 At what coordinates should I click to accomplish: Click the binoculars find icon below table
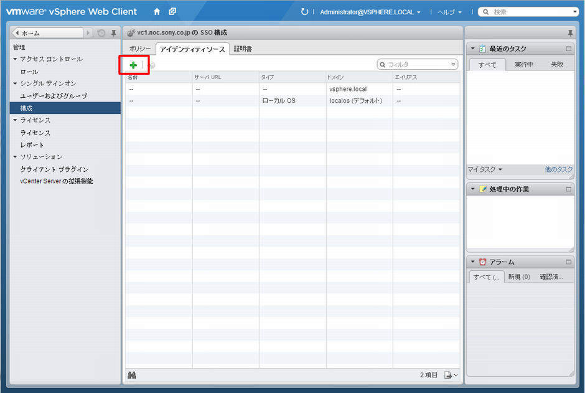tap(131, 375)
